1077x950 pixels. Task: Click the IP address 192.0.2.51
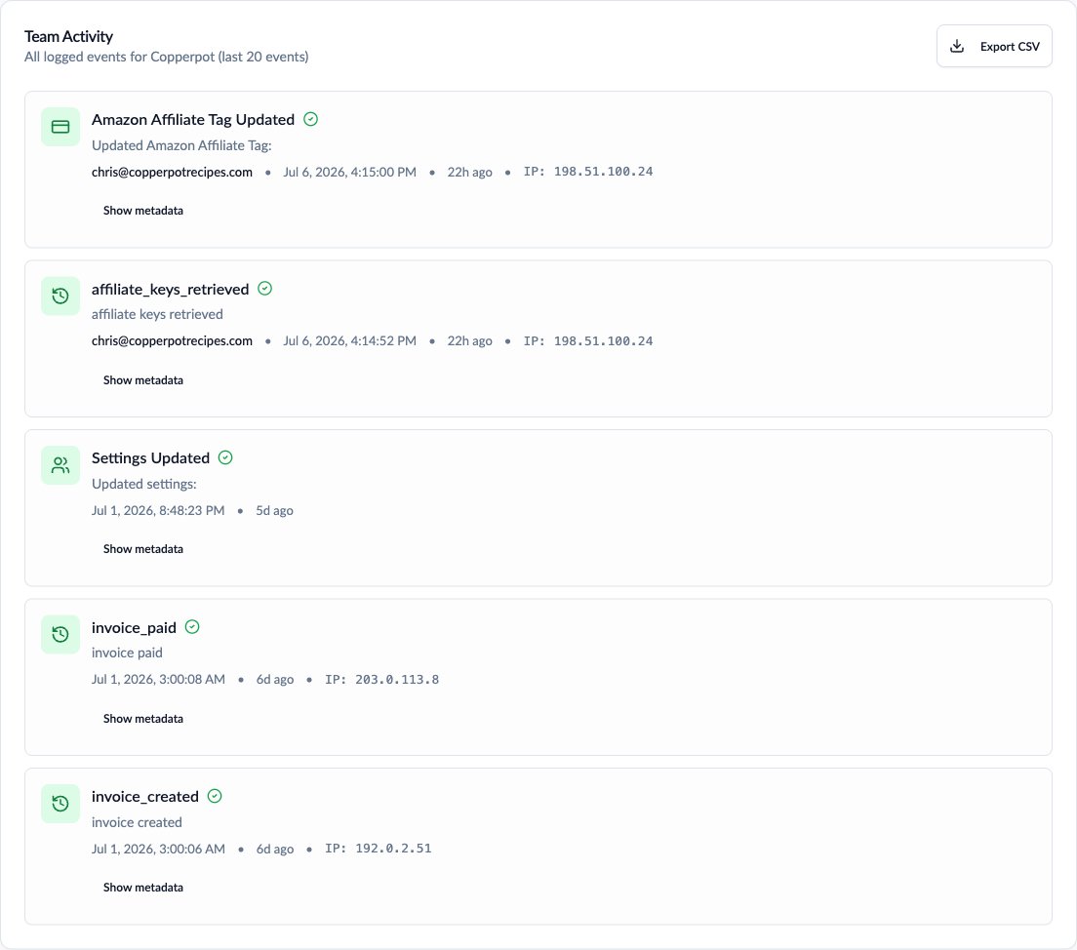[379, 849]
